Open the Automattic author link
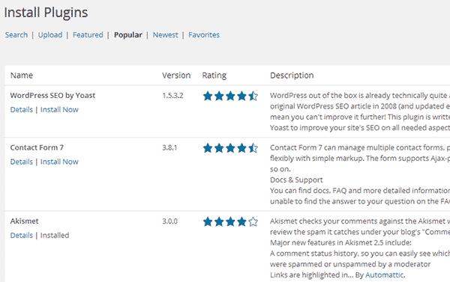 (x=385, y=275)
